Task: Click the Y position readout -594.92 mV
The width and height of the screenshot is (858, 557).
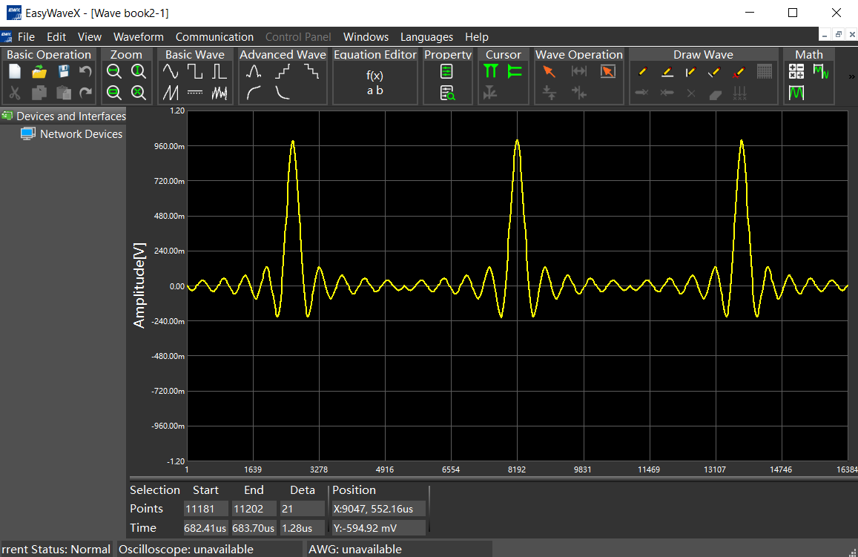Action: click(379, 528)
